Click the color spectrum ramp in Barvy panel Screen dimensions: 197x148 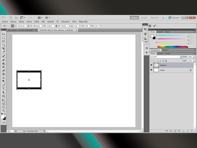point(174,47)
